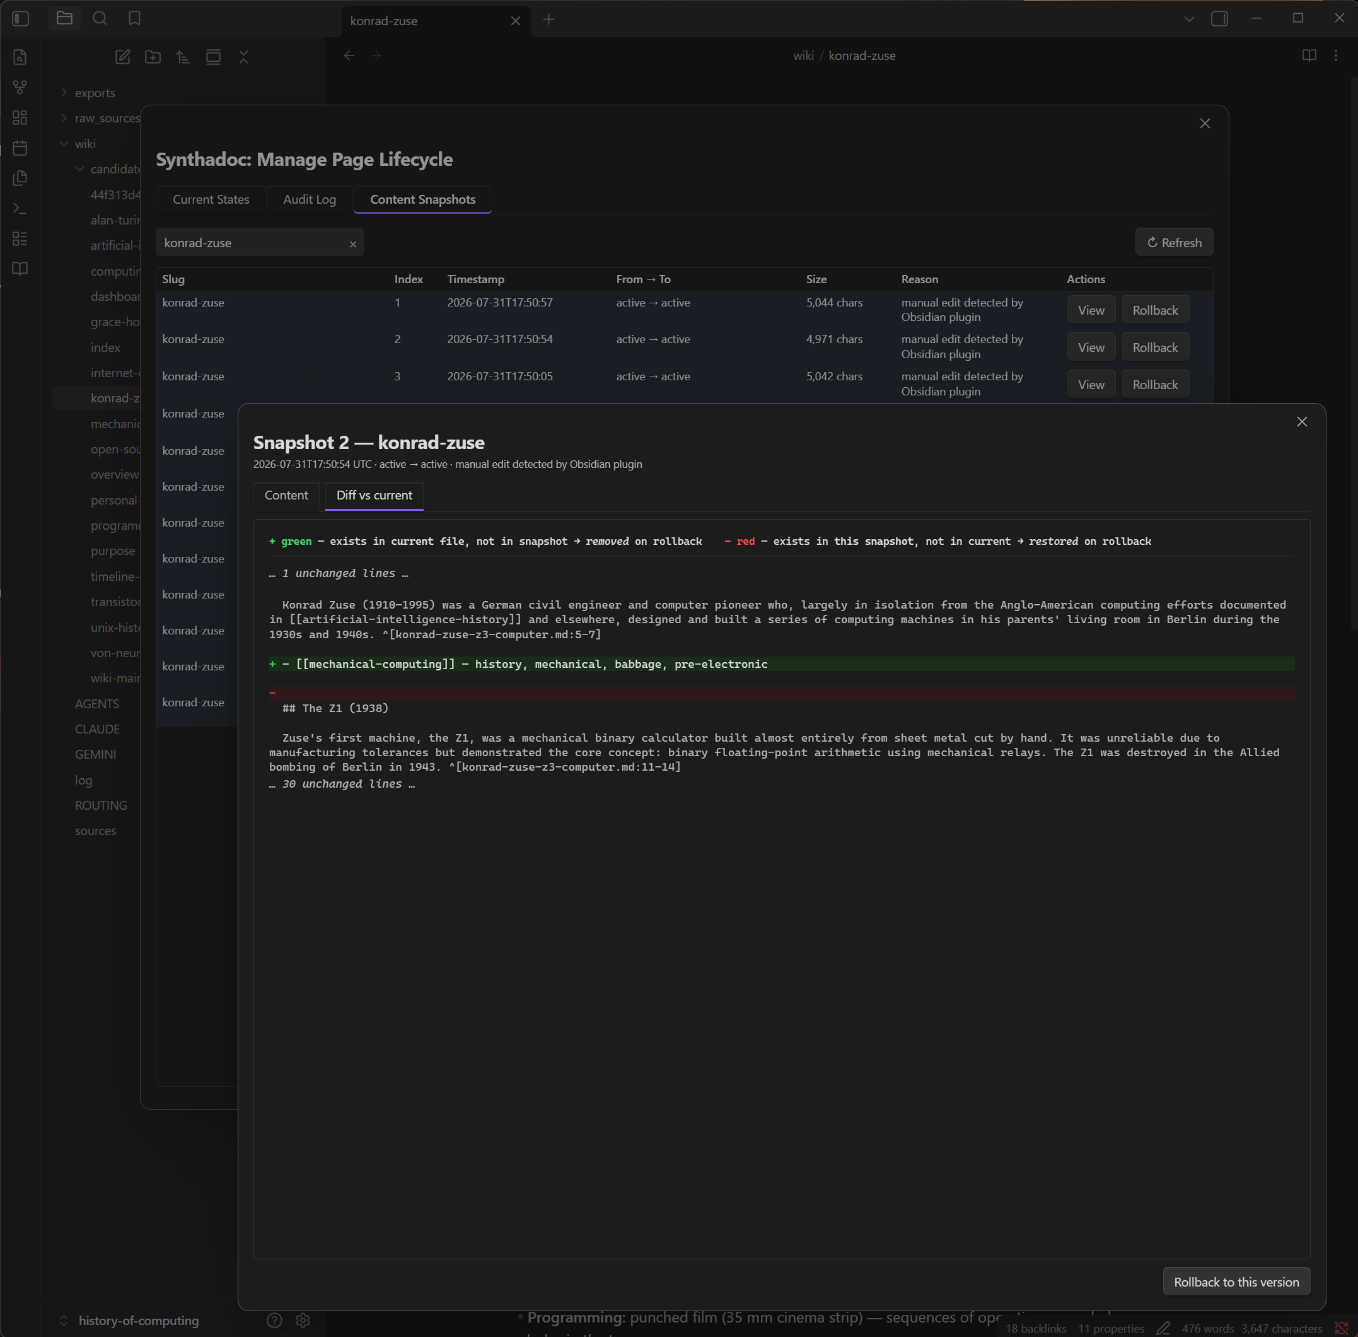1358x1337 pixels.
Task: View snapshot index 2
Action: [1091, 347]
